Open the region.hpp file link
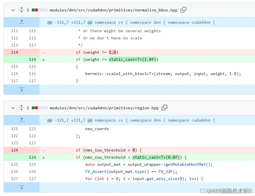Image resolution: width=255 pixels, height=196 pixels. pyautogui.click(x=104, y=108)
